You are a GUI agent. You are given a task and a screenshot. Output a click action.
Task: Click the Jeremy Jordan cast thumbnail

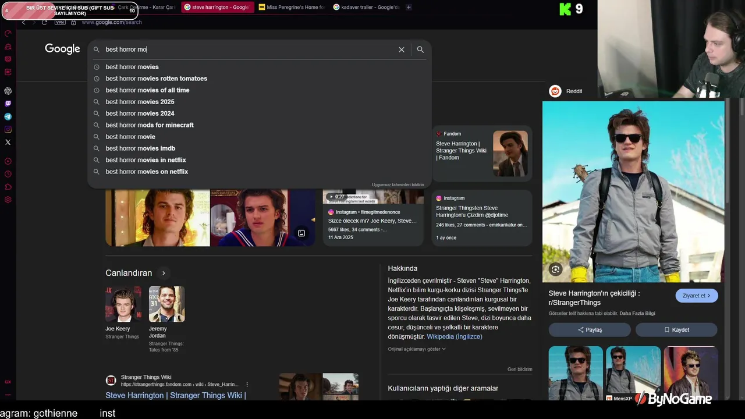(166, 304)
